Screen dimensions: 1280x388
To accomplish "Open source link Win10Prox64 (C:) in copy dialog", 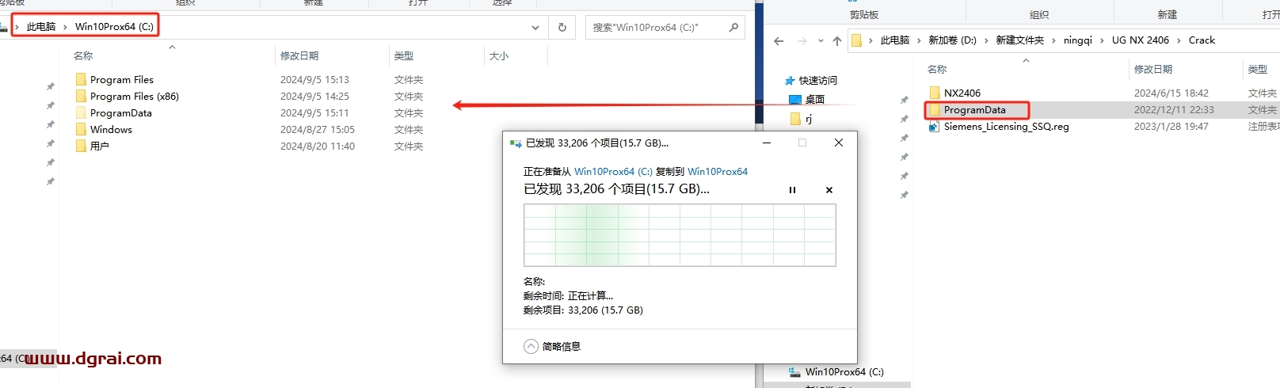I will click(613, 172).
